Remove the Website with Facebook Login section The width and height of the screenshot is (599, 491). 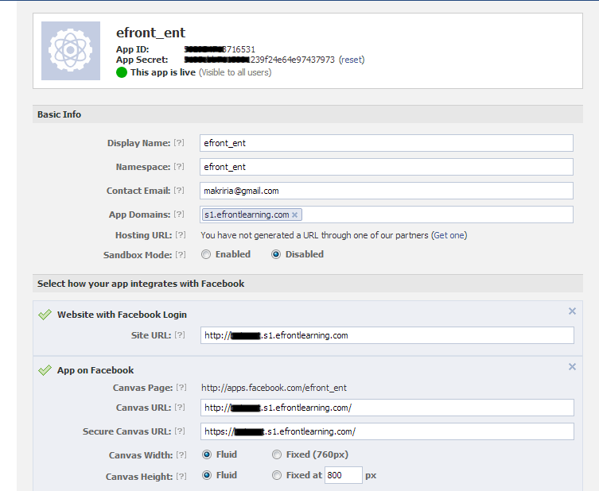[572, 311]
